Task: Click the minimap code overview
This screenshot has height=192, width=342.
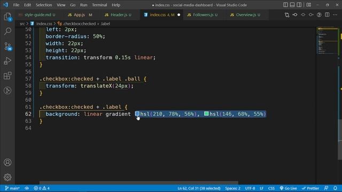Action: (327, 41)
